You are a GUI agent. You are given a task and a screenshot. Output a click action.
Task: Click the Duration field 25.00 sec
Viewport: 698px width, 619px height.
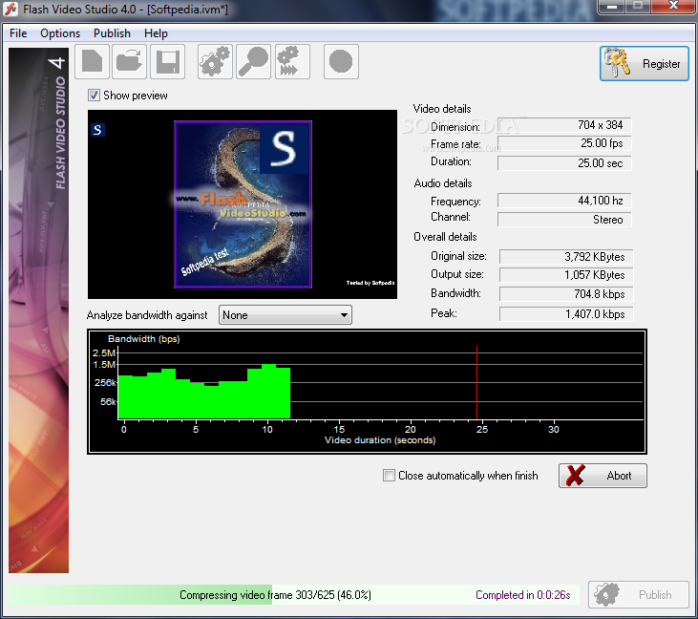coord(564,163)
